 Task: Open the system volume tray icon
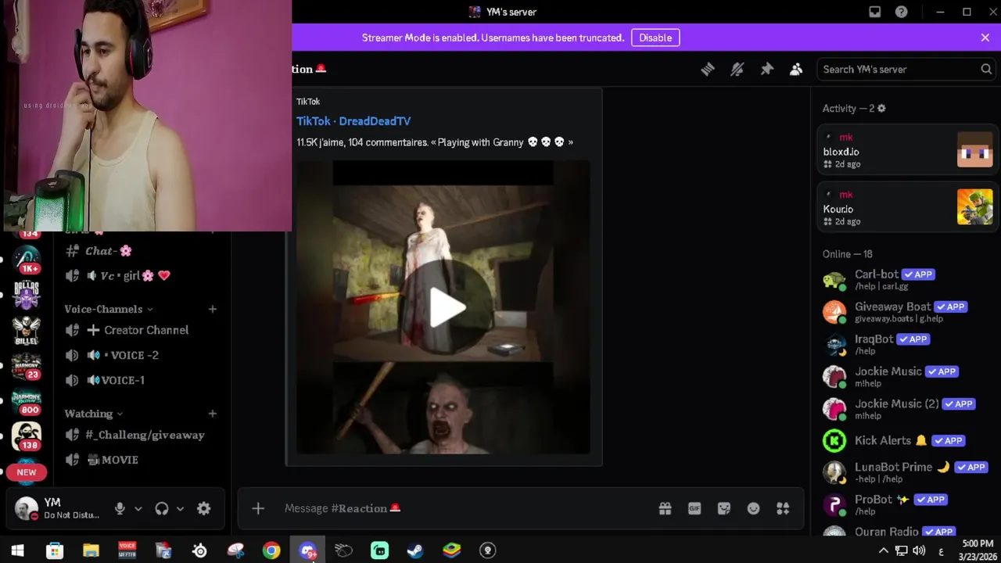click(x=919, y=550)
